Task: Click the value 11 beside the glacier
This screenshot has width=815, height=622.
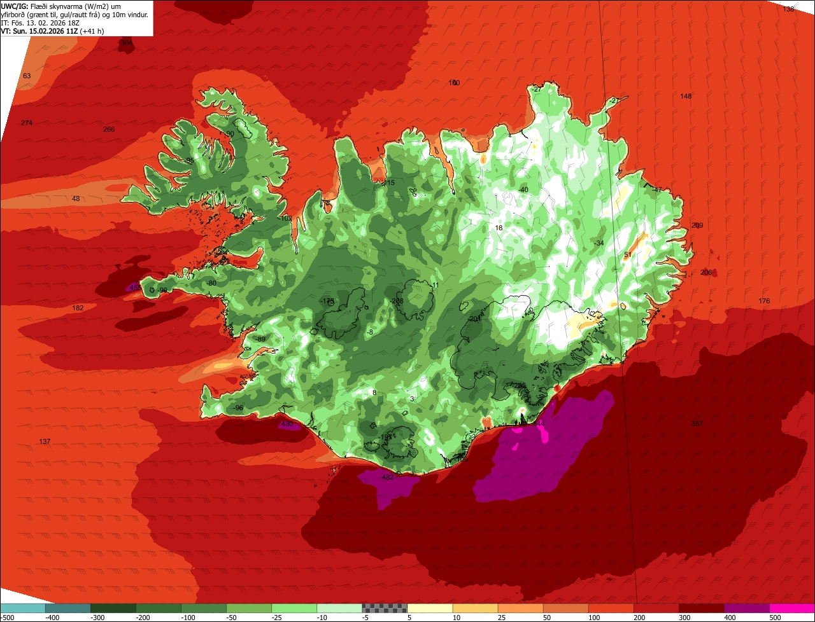Action: pos(436,285)
